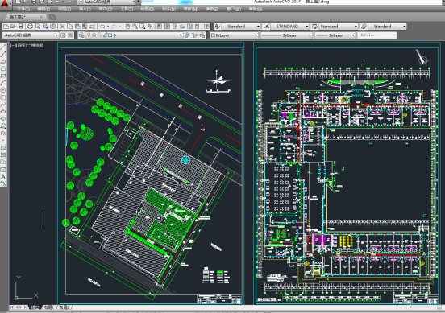Toggle layer 0 freeze sun icon

(94, 35)
